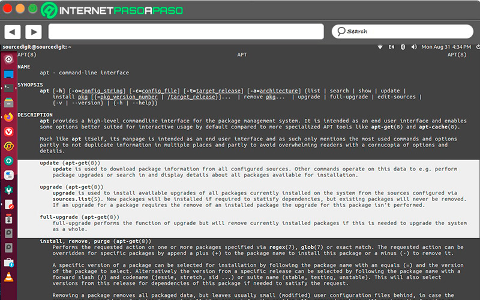Launch VLC media player from dock

[x=8, y=277]
